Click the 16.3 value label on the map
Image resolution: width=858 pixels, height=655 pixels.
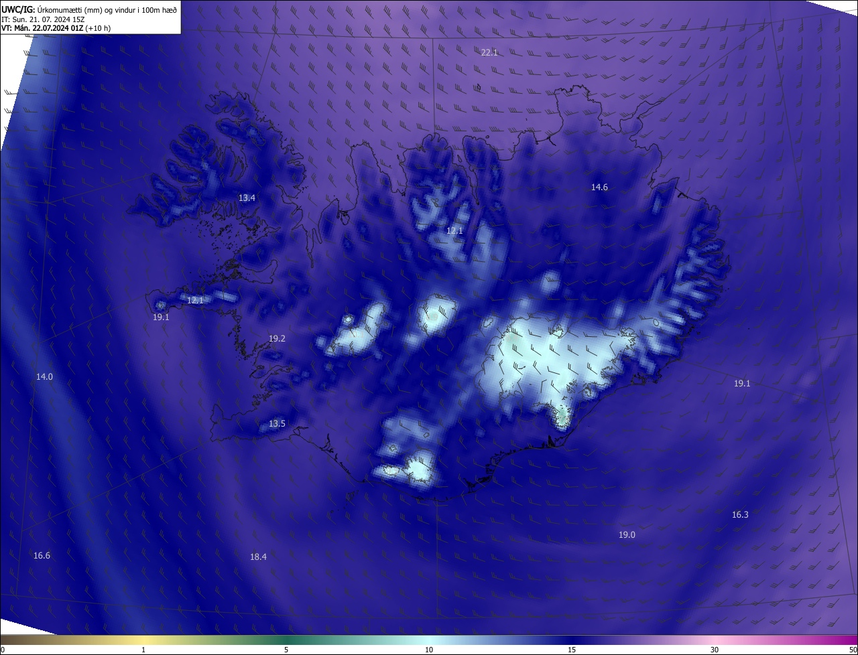(x=740, y=515)
